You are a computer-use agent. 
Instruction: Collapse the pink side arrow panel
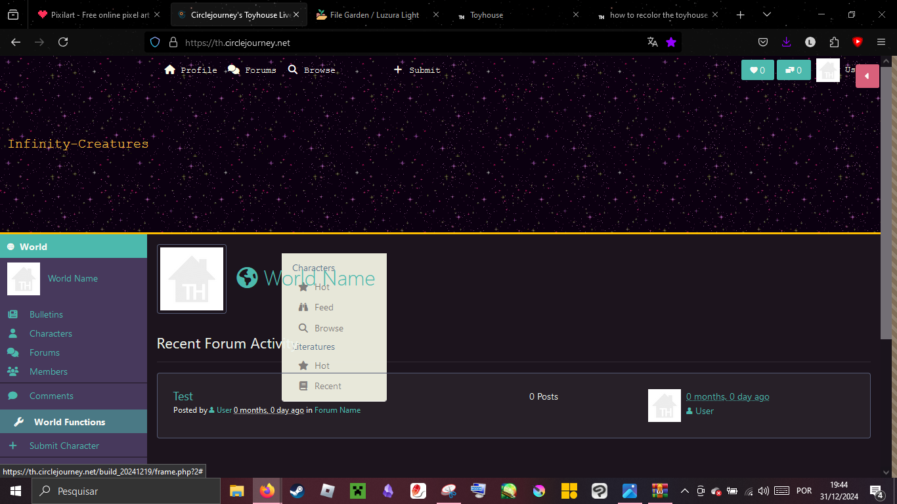[867, 76]
